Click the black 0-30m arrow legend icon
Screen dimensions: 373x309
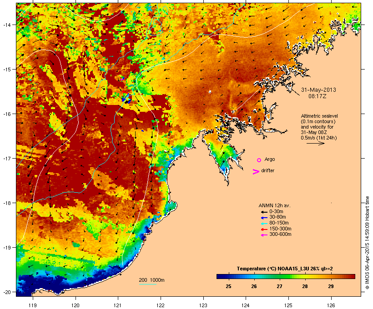pyautogui.click(x=264, y=212)
